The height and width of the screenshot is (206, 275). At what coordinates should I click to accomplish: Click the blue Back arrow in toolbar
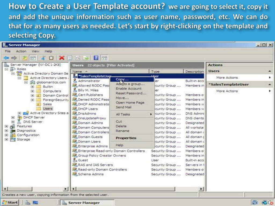click(6, 58)
